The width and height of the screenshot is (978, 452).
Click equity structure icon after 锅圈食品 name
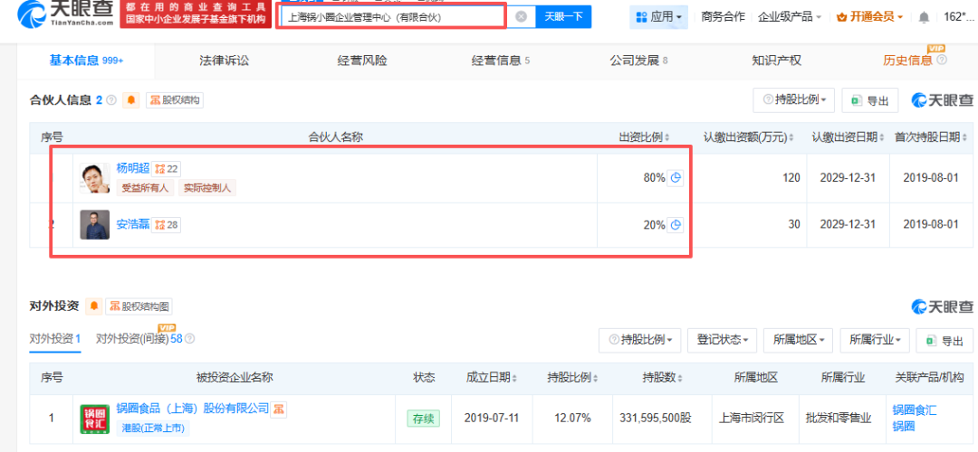coord(280,409)
